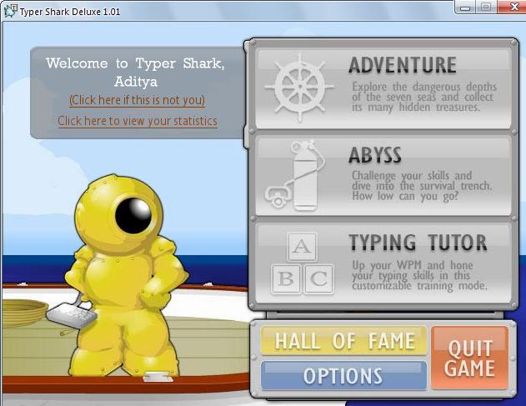Click the Typer Shark Deluxe 1.01 title text
The width and height of the screenshot is (526, 406).
pos(70,12)
